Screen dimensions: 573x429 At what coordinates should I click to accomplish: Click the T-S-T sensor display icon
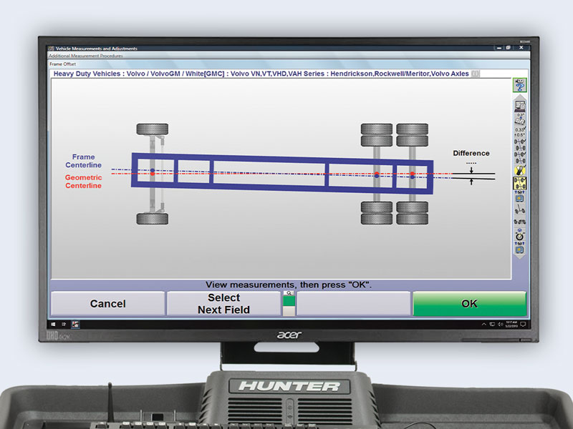518,191
